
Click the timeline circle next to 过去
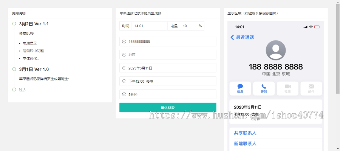14,89
